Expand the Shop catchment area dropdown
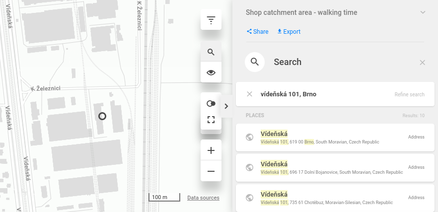The image size is (438, 212). click(423, 12)
